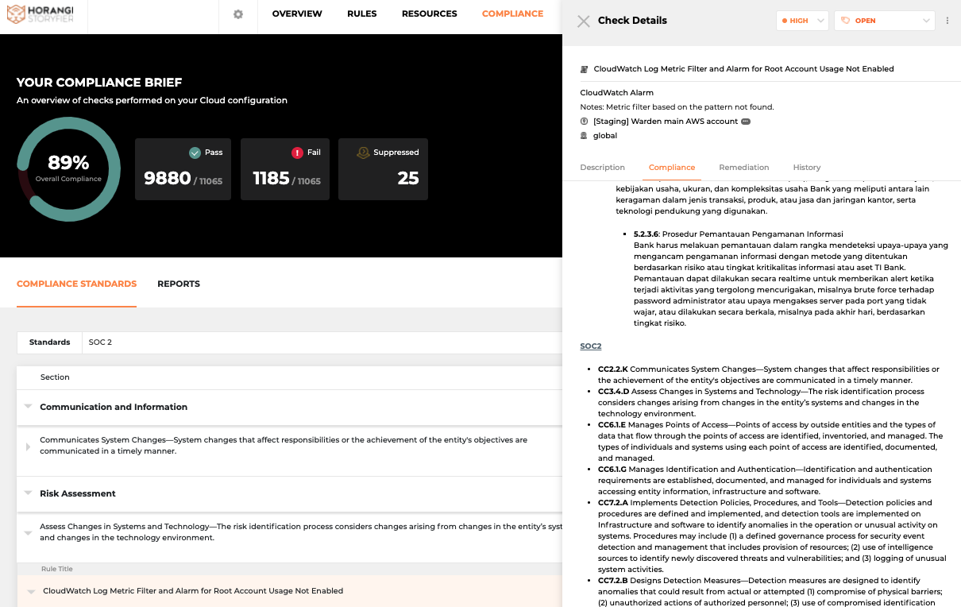Click the [Staging] Warden main AWS account text
Screen dimensions: 961x607
666,122
